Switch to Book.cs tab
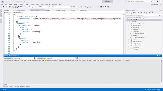The image size is (163, 91). click(73, 10)
